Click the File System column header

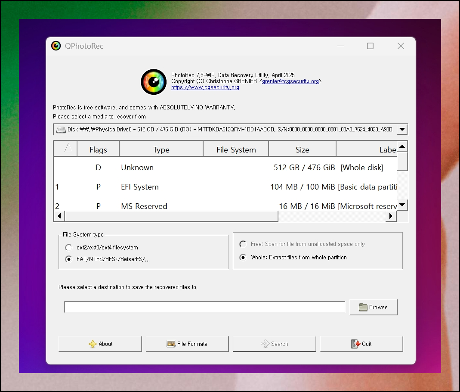tap(236, 149)
